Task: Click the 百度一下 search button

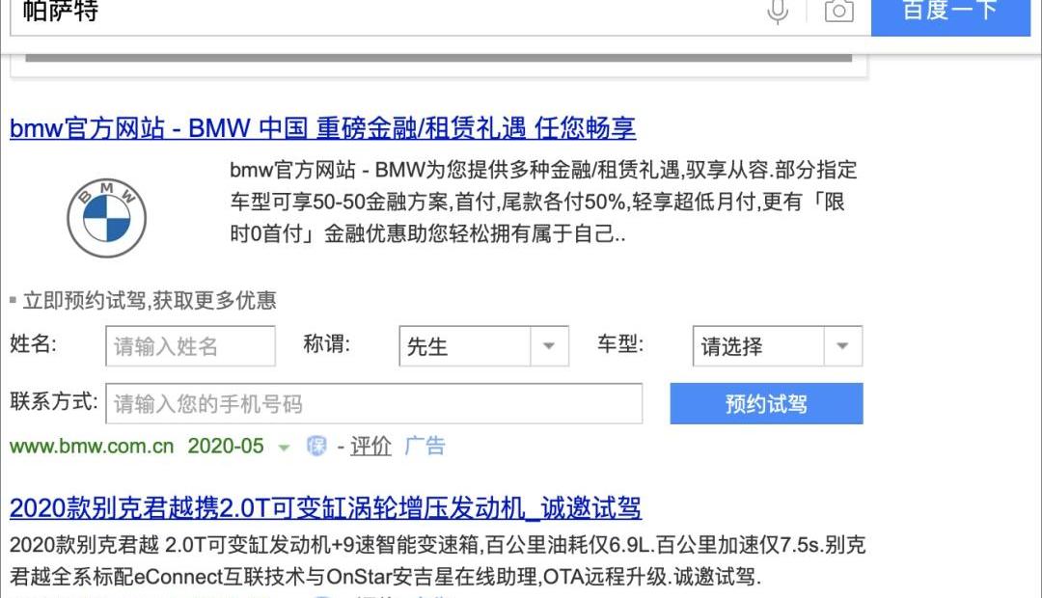Action: coord(950,16)
